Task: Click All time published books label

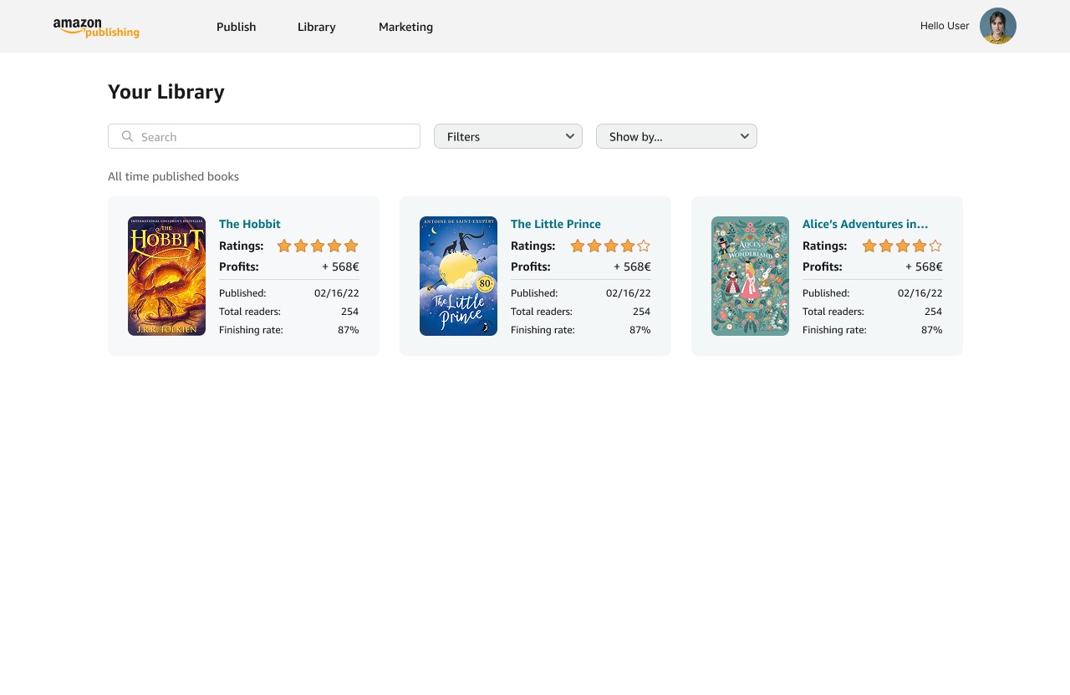Action: coord(173,176)
